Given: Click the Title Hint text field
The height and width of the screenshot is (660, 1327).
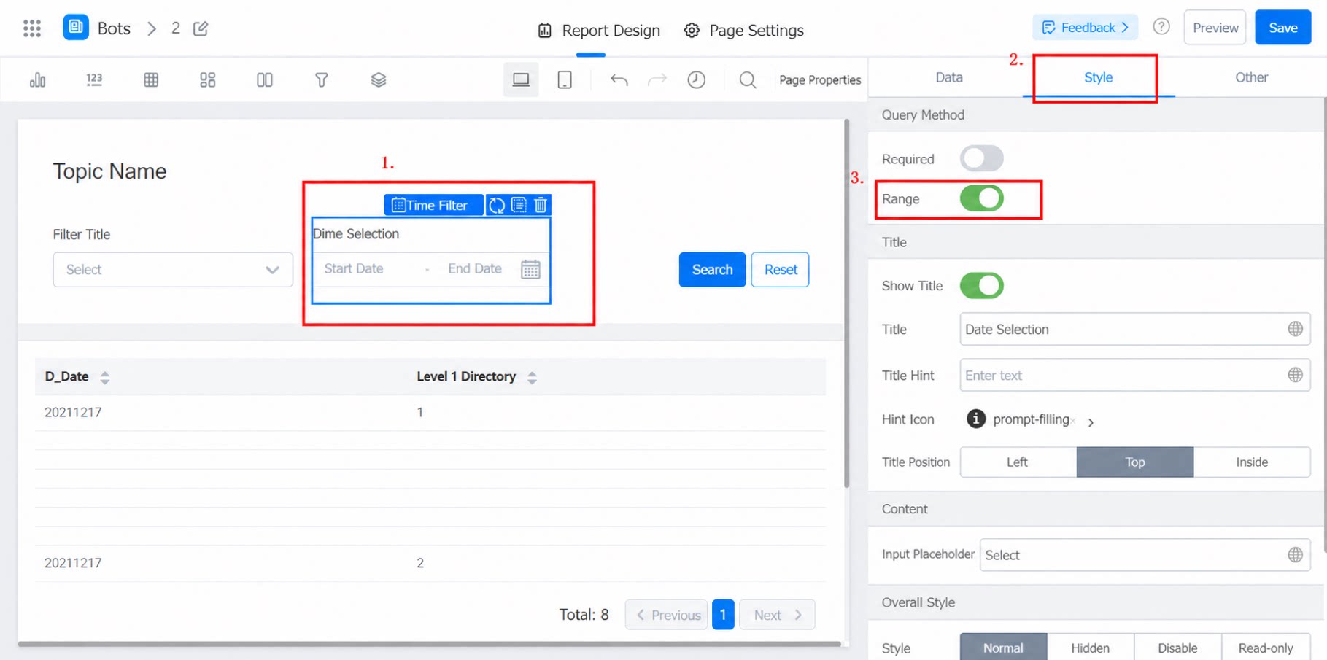Looking at the screenshot, I should [1134, 375].
